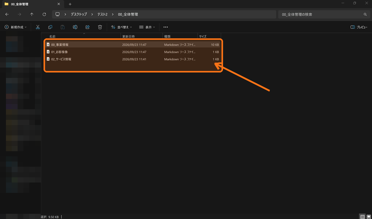Select the file 00_事業情報
The width and height of the screenshot is (372, 219).
[x=132, y=45]
